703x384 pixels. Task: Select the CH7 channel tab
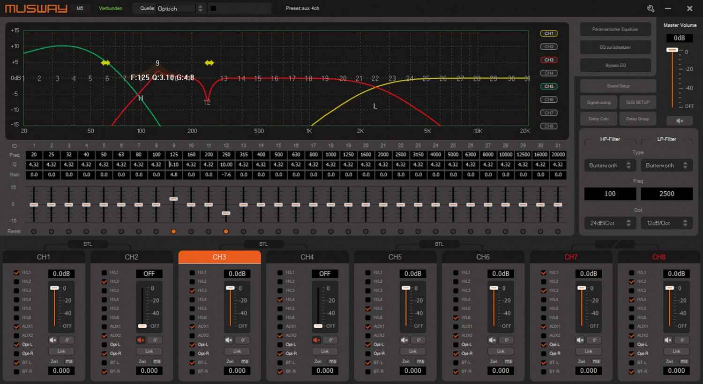[x=571, y=257]
